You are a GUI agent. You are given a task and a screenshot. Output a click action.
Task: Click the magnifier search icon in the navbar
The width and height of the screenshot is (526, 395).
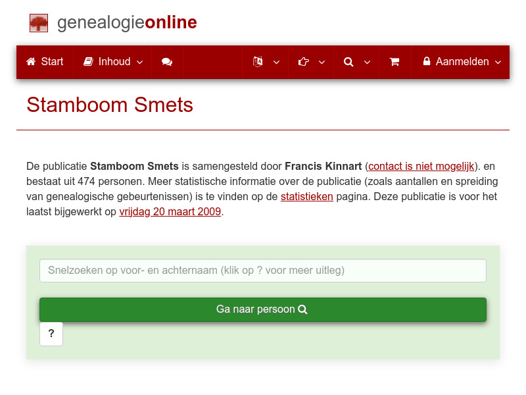(348, 61)
